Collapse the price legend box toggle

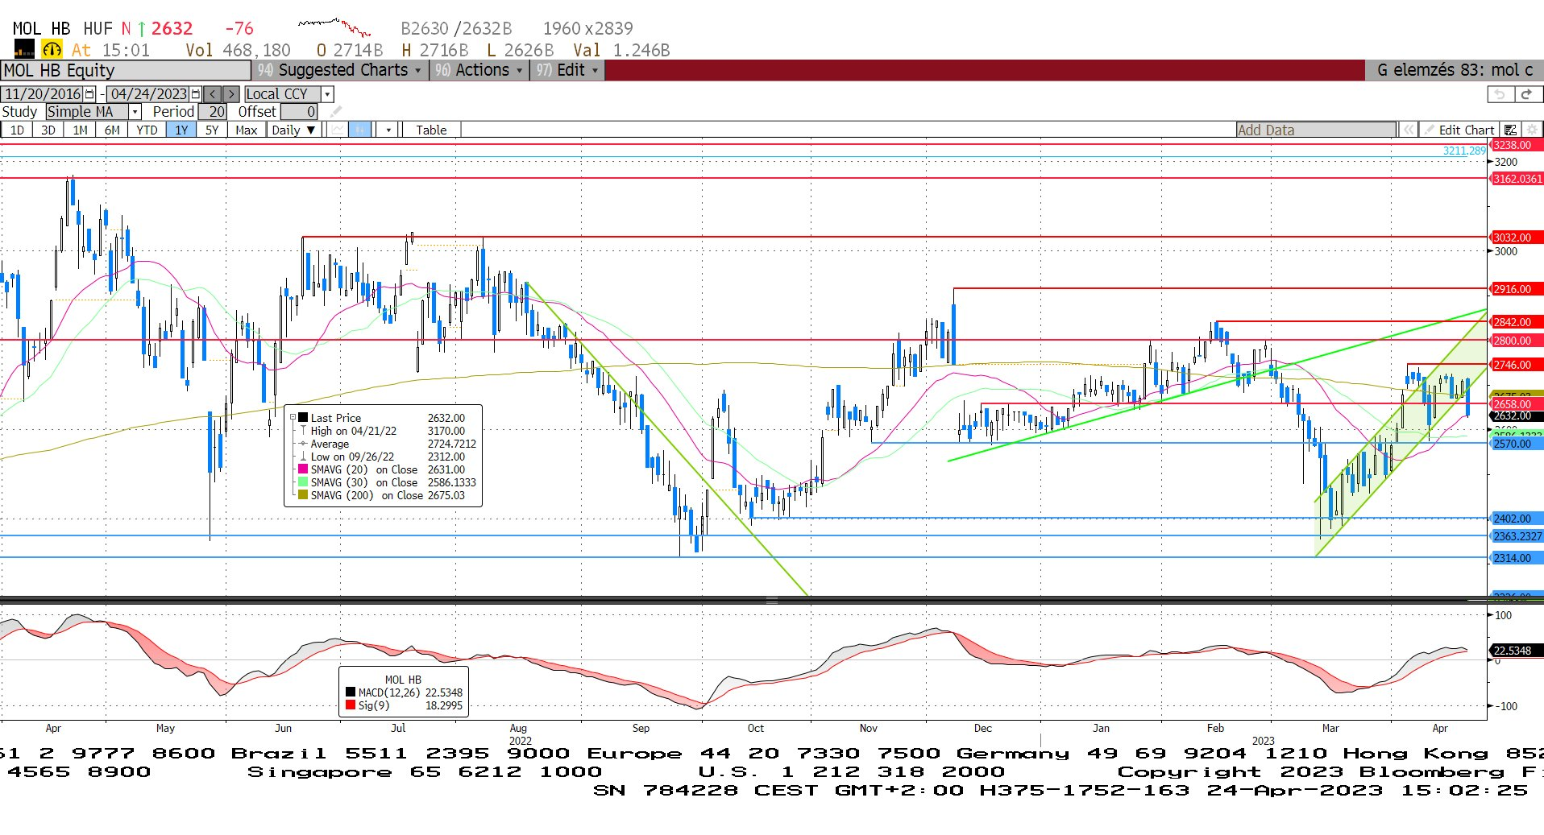(x=293, y=417)
